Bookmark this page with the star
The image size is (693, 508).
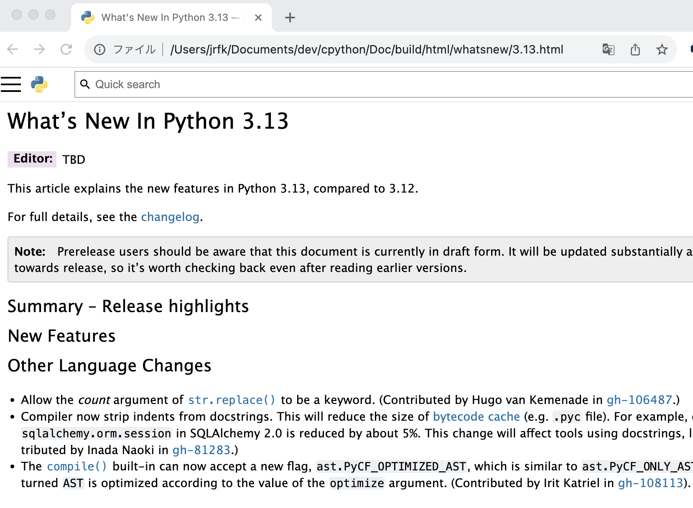click(662, 50)
